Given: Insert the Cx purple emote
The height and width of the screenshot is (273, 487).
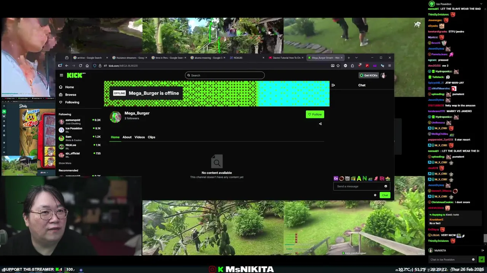Looking at the screenshot, I should pos(336,179).
